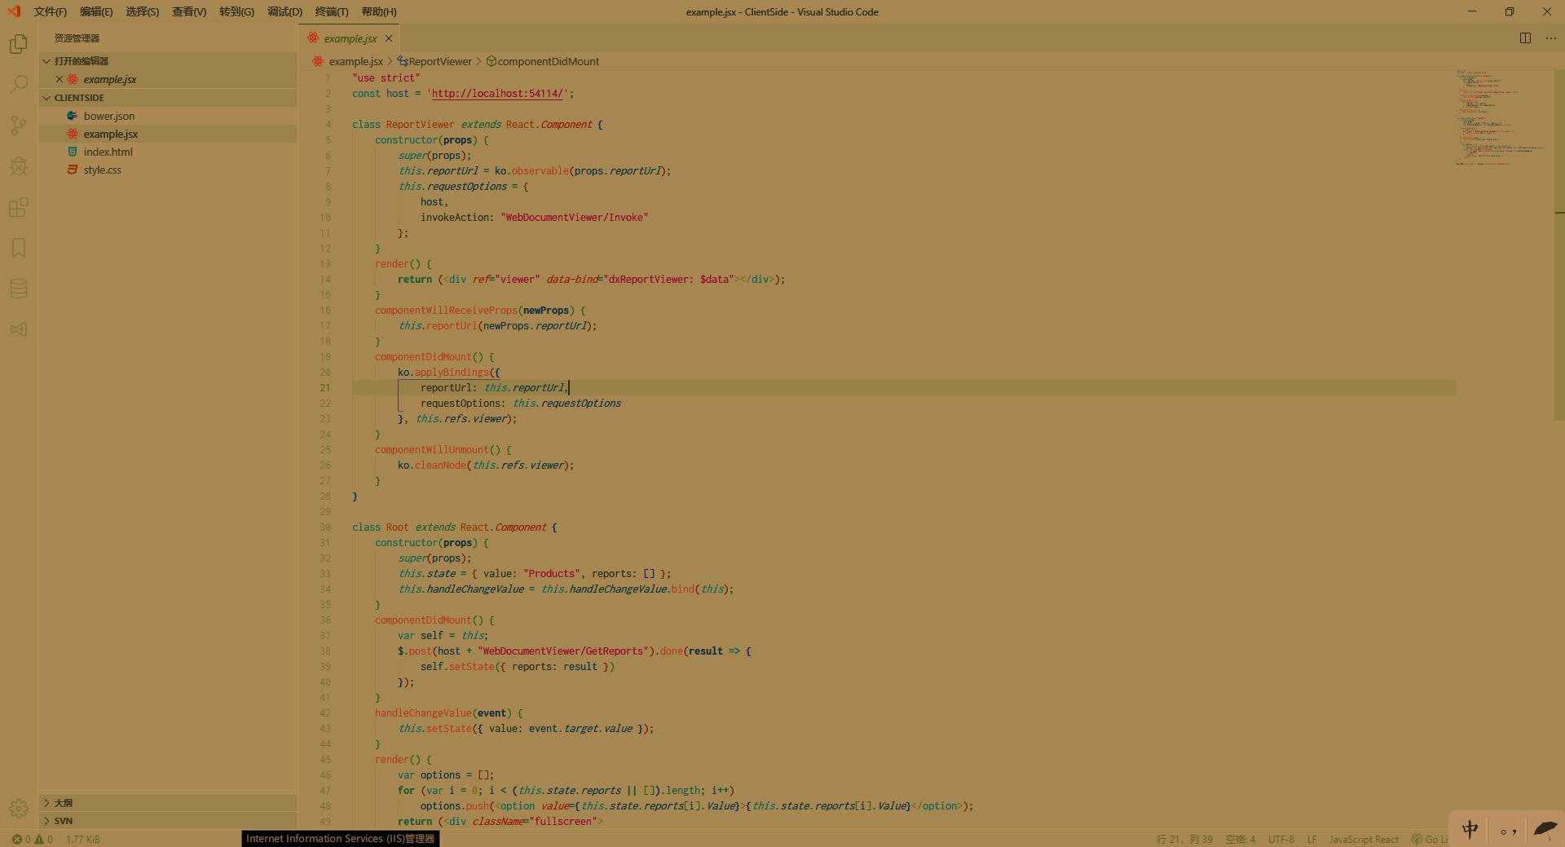The width and height of the screenshot is (1565, 847).
Task: Click line number 4 in the gutter
Action: click(x=328, y=125)
